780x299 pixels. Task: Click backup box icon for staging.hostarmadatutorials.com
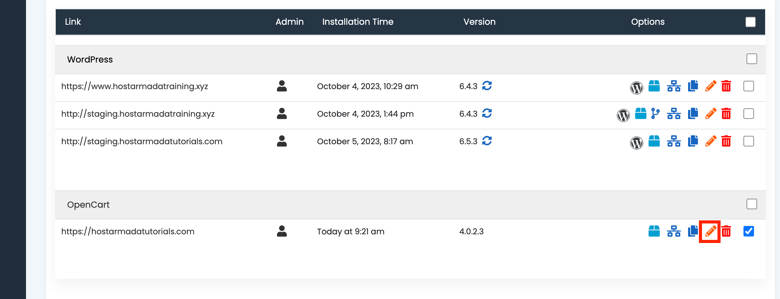(x=654, y=141)
